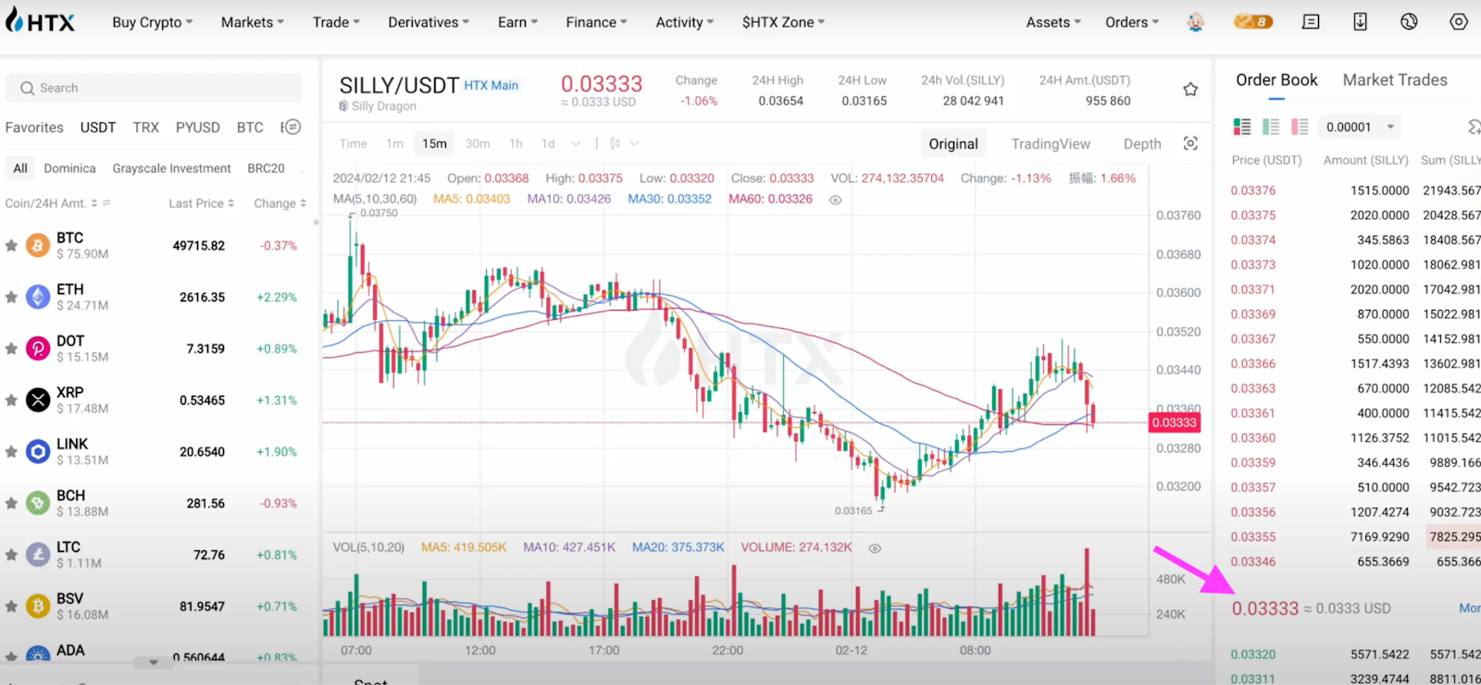Show bids-only order book view
Viewport: 1481px width, 685px height.
point(1271,127)
